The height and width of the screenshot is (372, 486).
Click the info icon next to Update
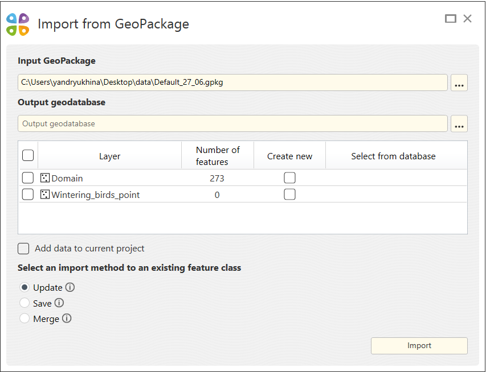[x=70, y=287]
